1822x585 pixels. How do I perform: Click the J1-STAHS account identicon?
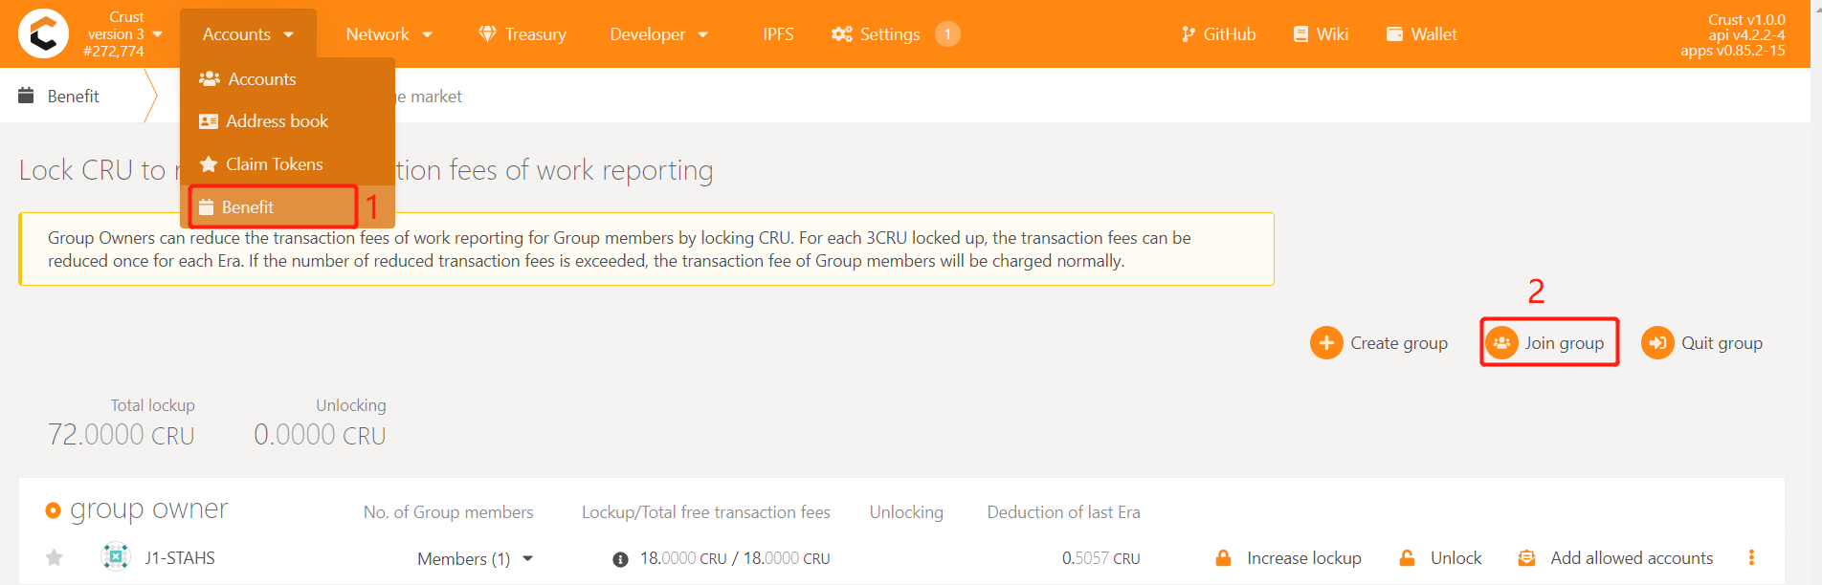[x=116, y=556]
